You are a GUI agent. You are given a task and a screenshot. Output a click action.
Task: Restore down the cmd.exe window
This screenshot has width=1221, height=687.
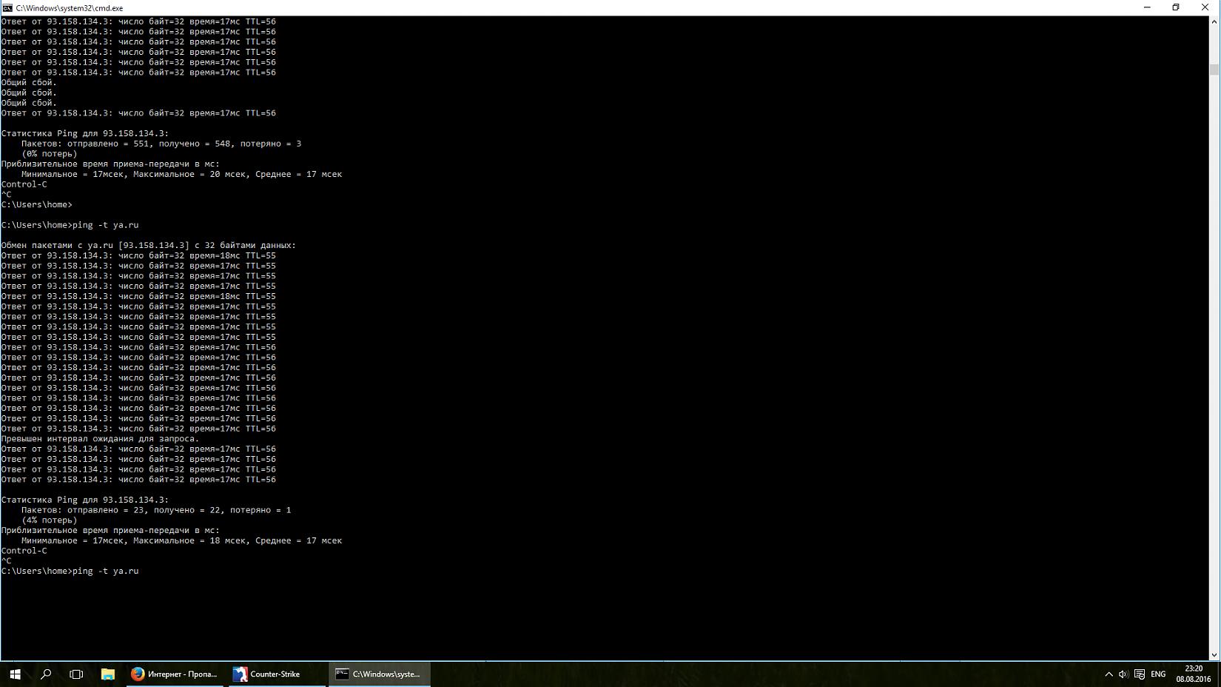(1176, 7)
